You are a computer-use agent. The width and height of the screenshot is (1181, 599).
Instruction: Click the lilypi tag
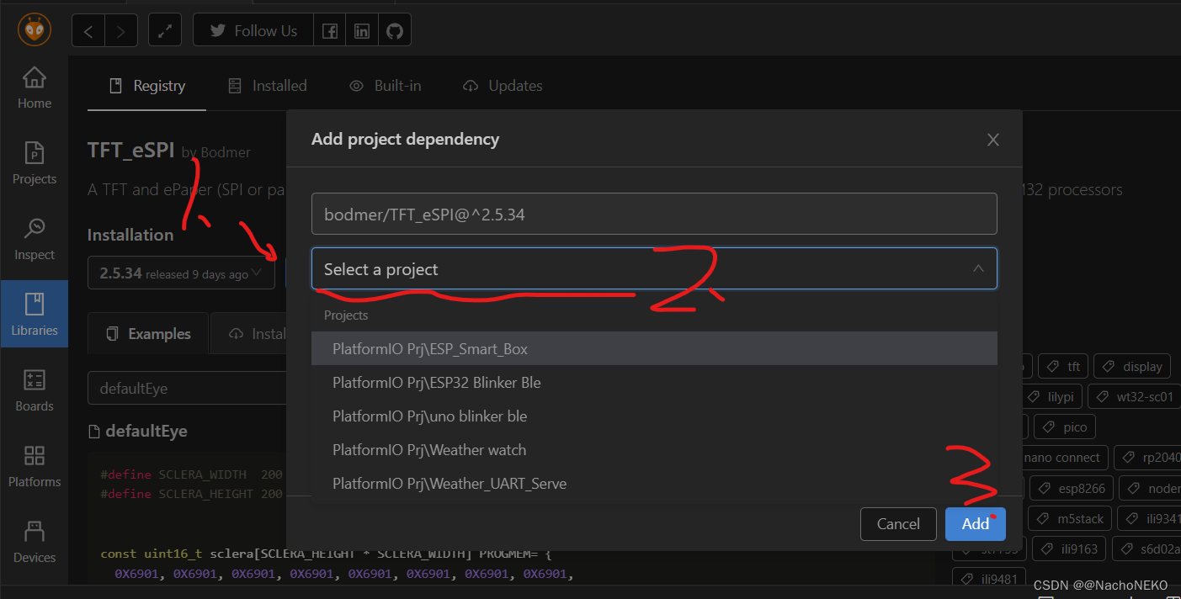pyautogui.click(x=1052, y=396)
